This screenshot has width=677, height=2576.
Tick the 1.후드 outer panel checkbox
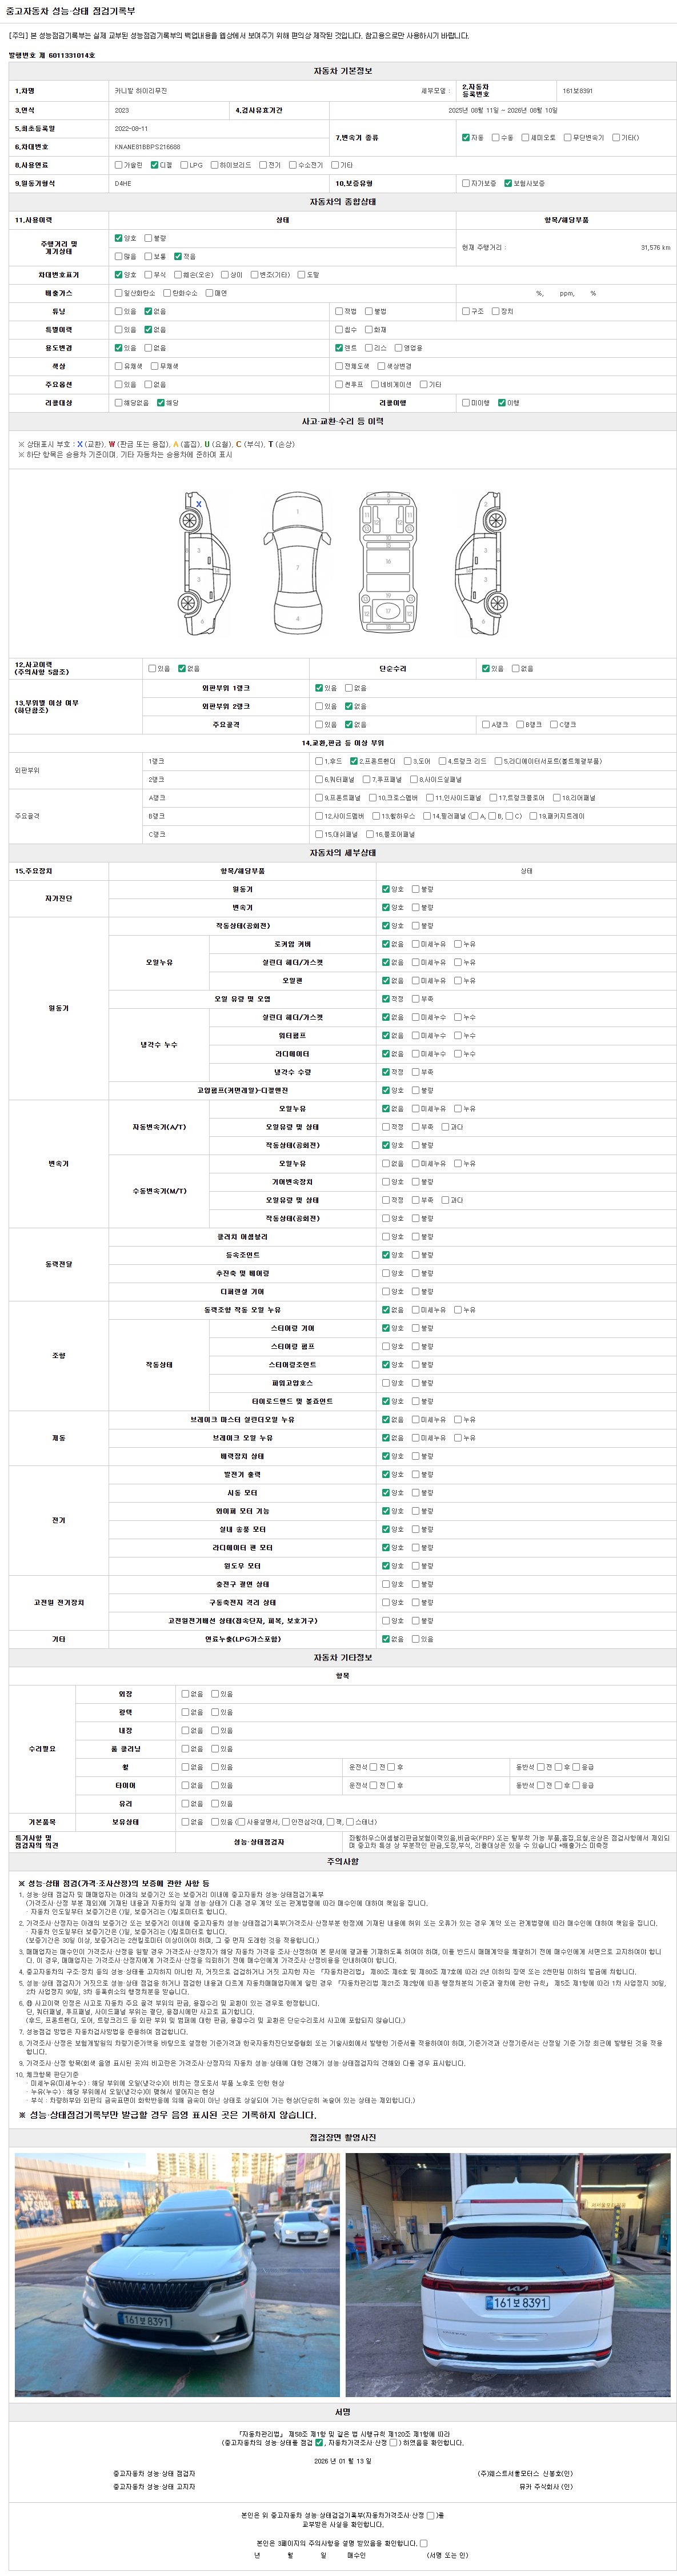pos(319,761)
